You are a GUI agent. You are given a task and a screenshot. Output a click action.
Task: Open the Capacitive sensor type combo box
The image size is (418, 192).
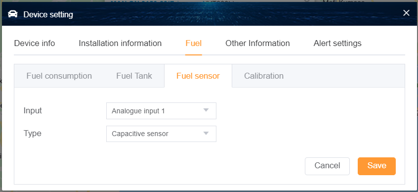[161, 134]
